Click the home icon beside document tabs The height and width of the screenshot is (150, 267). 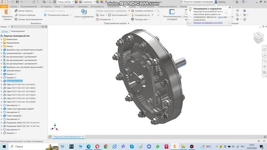pyautogui.click(x=50, y=137)
